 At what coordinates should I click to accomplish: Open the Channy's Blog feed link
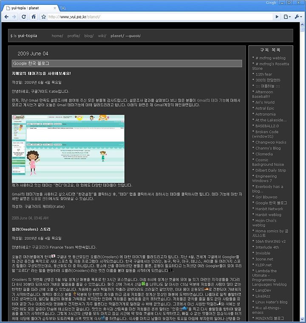point(268,148)
